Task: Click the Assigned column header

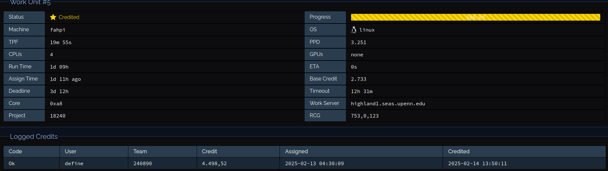Action: pyautogui.click(x=361, y=151)
